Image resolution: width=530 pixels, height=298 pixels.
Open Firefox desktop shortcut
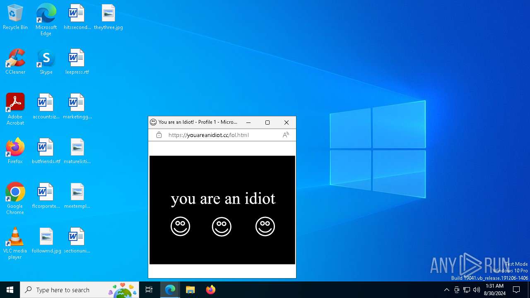tap(15, 151)
